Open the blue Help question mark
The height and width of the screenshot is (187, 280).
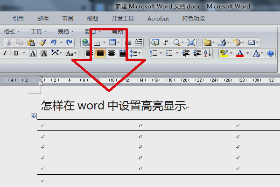click(271, 53)
